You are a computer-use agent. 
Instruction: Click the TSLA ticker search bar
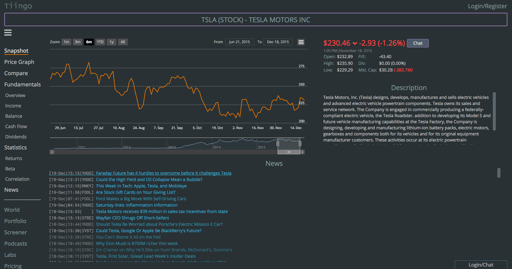[256, 20]
